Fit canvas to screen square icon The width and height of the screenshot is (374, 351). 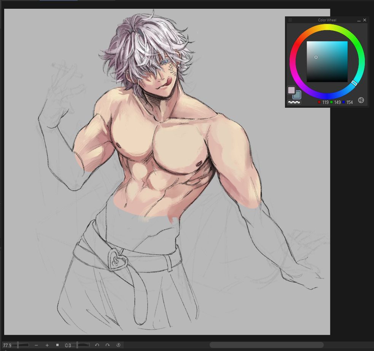click(57, 345)
